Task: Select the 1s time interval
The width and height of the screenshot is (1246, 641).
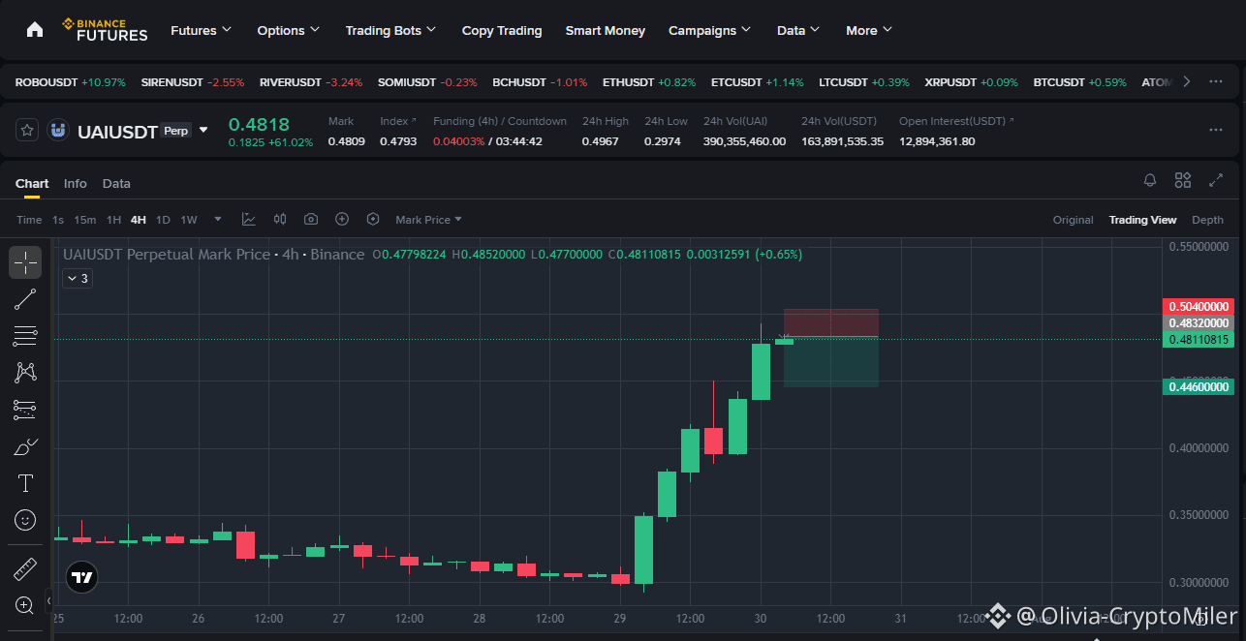Action: tap(58, 220)
